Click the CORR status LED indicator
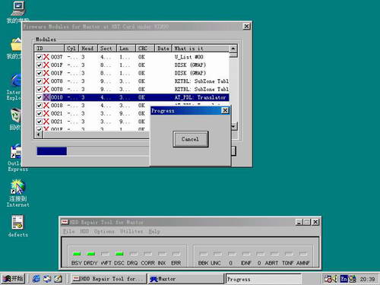This screenshot has width=380, height=285. 148,254
